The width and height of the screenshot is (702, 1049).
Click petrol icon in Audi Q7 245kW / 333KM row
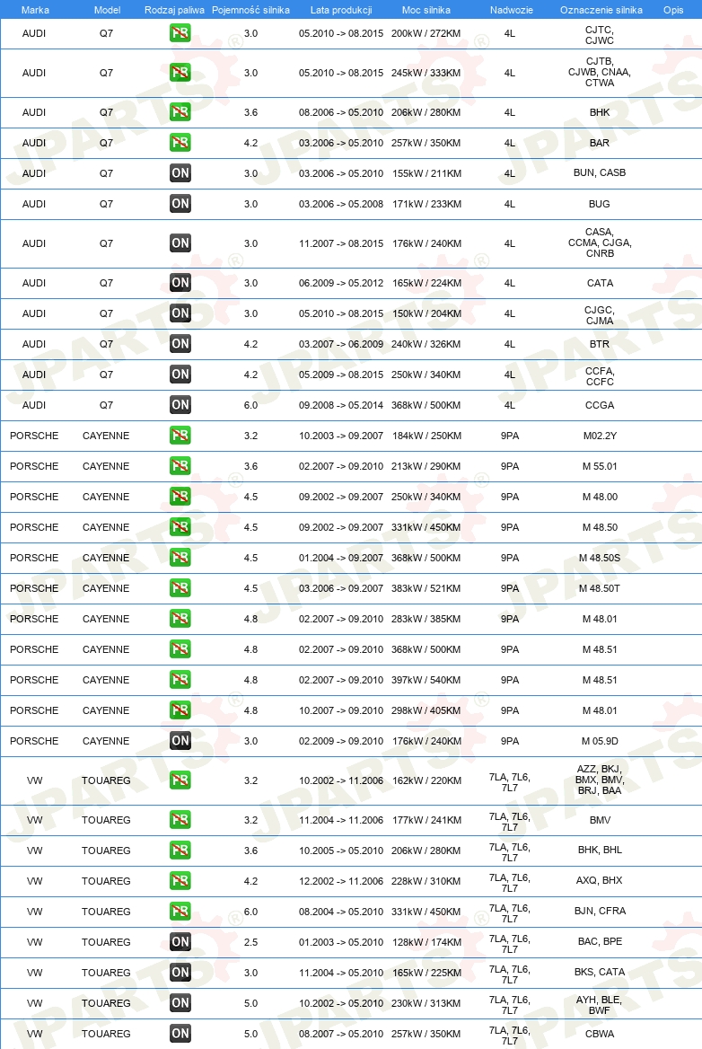click(x=180, y=72)
